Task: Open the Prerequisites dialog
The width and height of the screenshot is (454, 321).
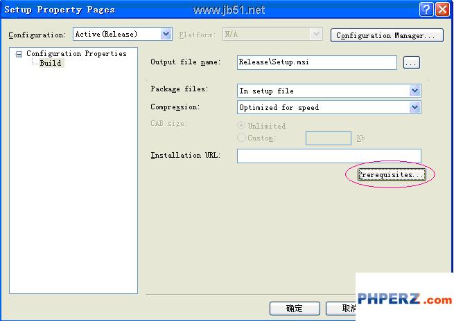Action: [391, 175]
